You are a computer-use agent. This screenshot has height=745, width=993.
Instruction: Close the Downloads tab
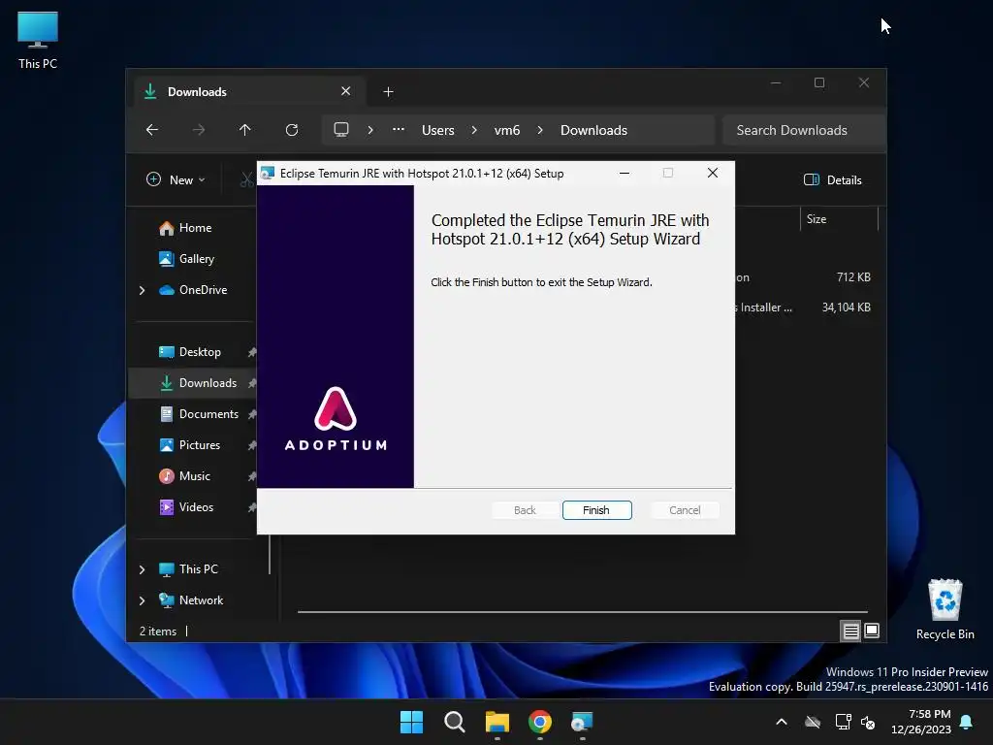coord(346,91)
